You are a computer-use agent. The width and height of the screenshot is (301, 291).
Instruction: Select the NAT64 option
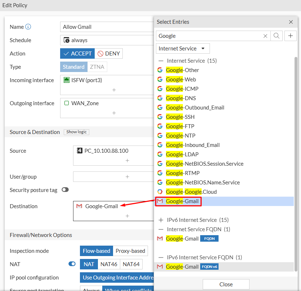[x=131, y=264]
